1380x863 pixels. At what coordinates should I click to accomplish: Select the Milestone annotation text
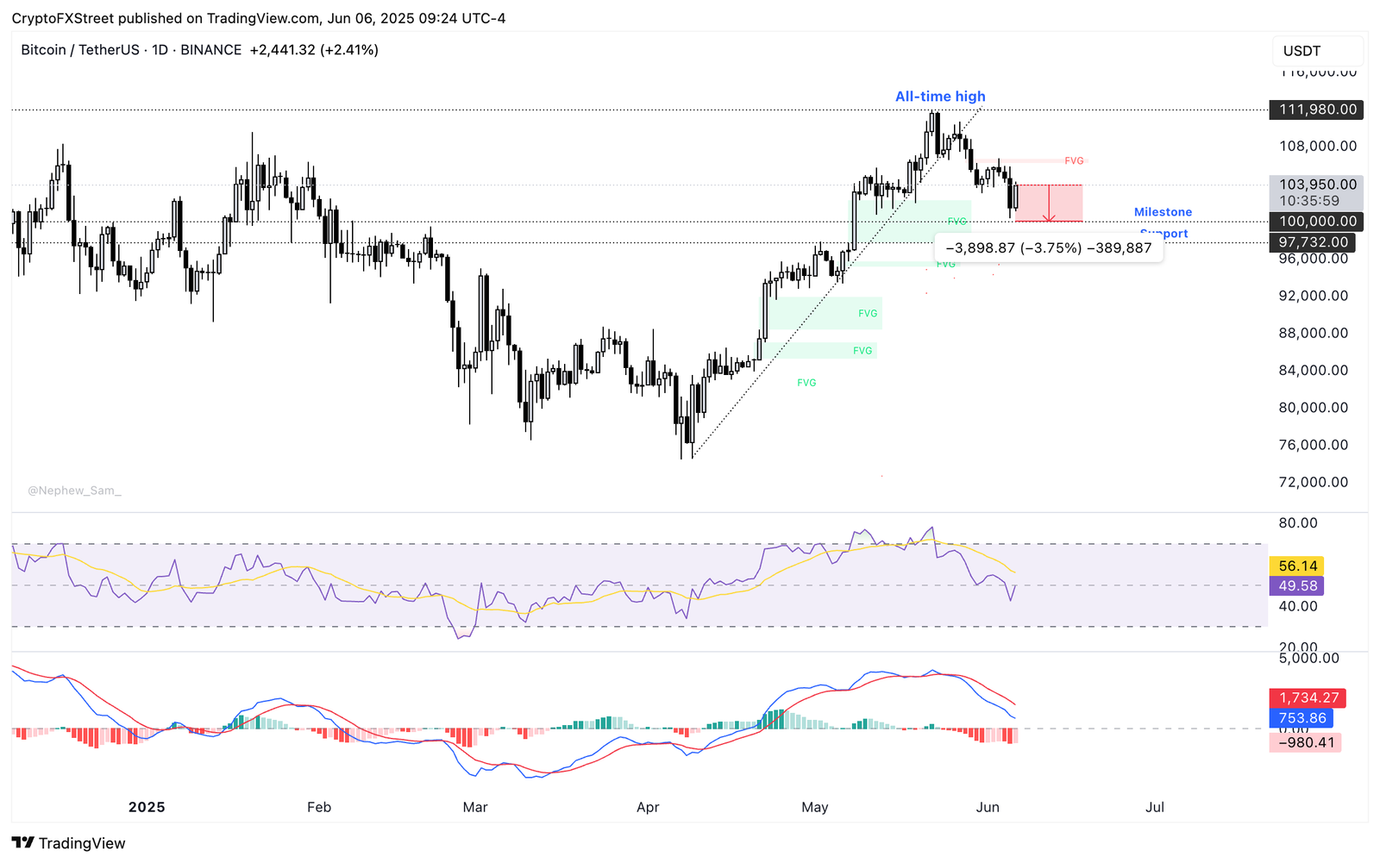pos(1163,212)
